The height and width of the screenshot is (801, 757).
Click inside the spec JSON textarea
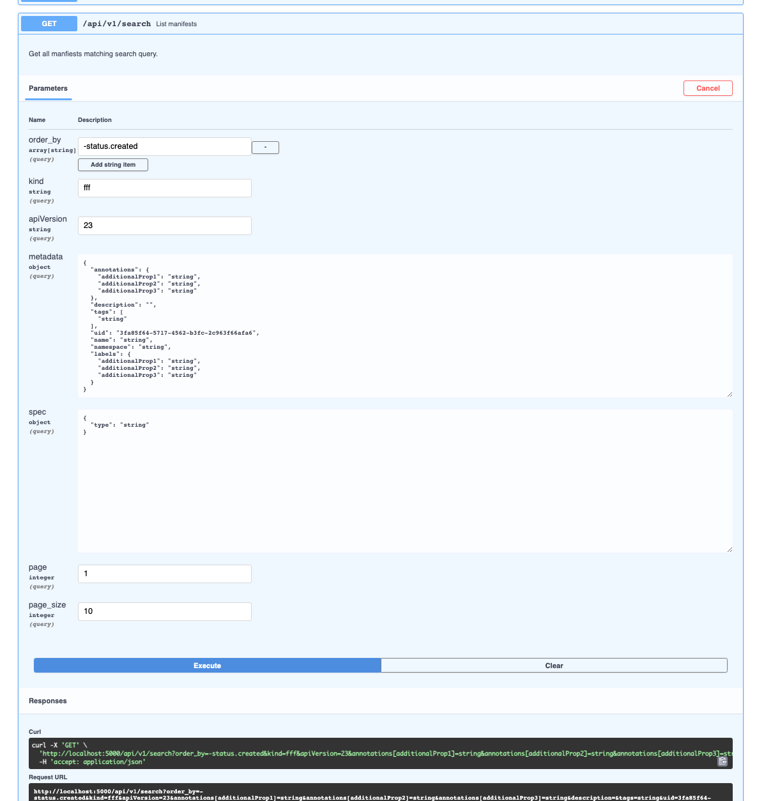tap(405, 481)
